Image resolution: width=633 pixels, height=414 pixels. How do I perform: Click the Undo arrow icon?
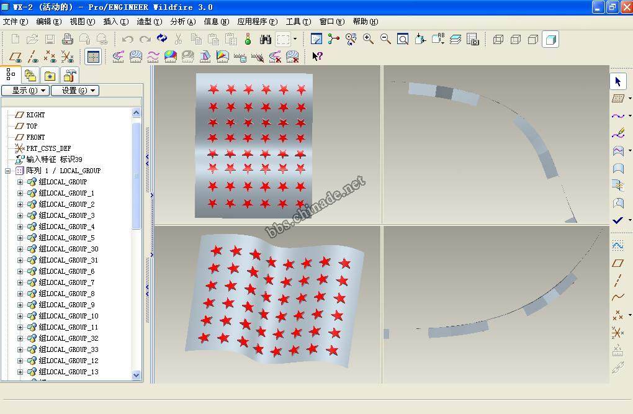(x=128, y=39)
